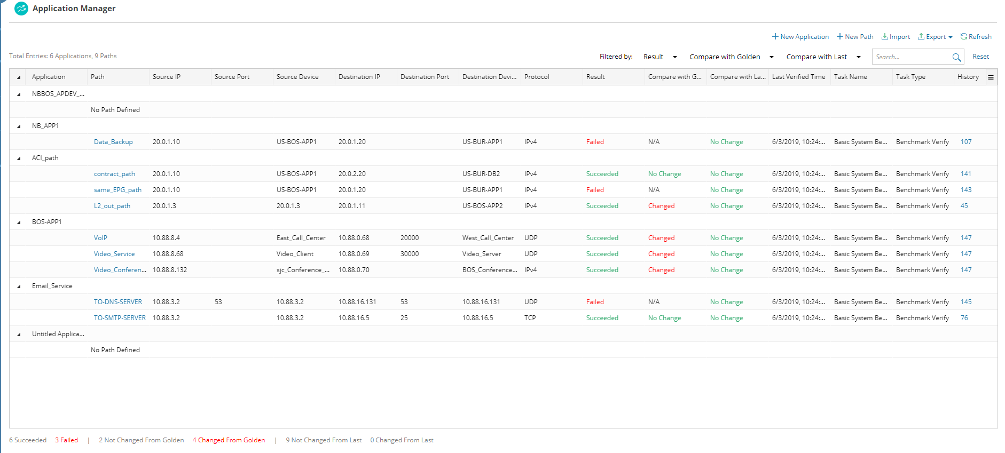Image resolution: width=1005 pixels, height=453 pixels.
Task: Open the column settings menu icon
Action: pyautogui.click(x=991, y=77)
